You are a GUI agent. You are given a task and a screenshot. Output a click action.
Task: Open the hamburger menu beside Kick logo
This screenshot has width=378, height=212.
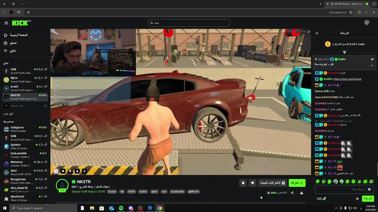(x=6, y=23)
